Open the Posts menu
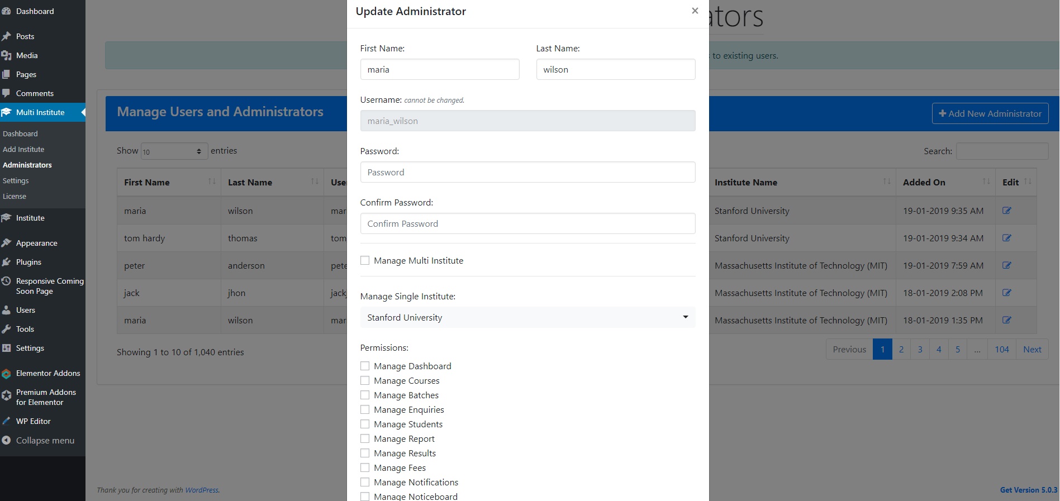 [25, 36]
